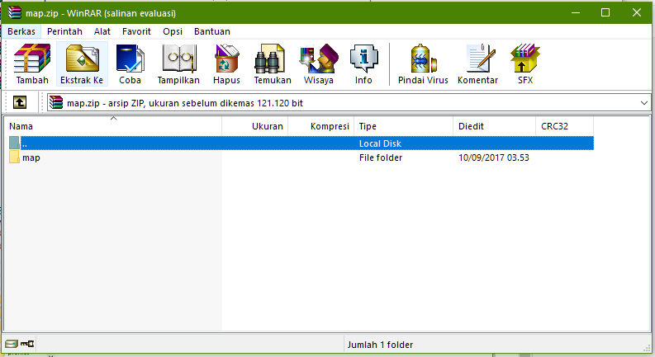This screenshot has width=655, height=357.
Task: Sort by the Nama column header
Action: [113, 126]
